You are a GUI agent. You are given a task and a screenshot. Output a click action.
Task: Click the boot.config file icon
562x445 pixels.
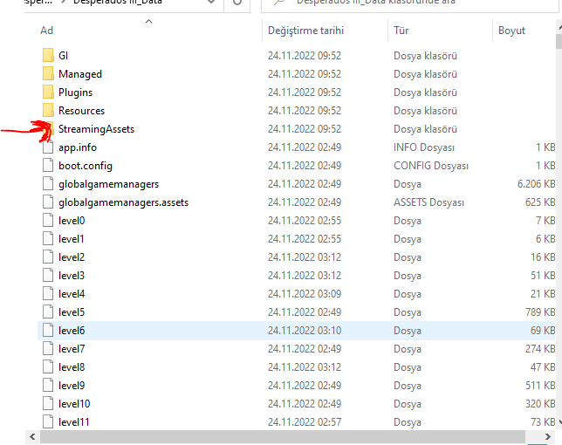pyautogui.click(x=48, y=166)
